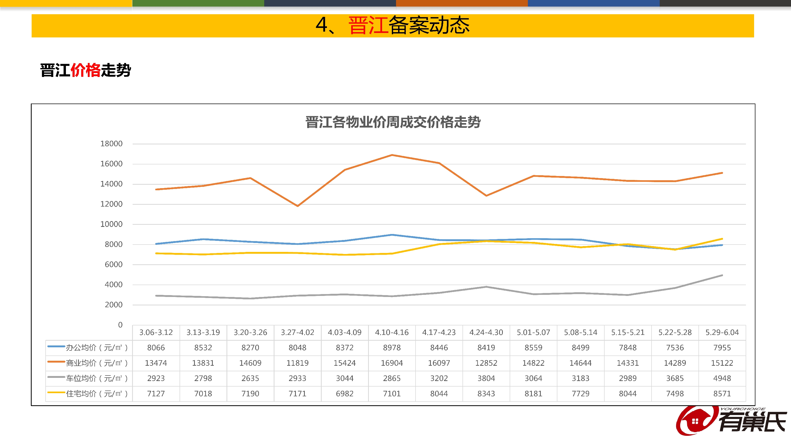Click the y-axis label 18000
Screen dimensions: 791x439
[112, 144]
